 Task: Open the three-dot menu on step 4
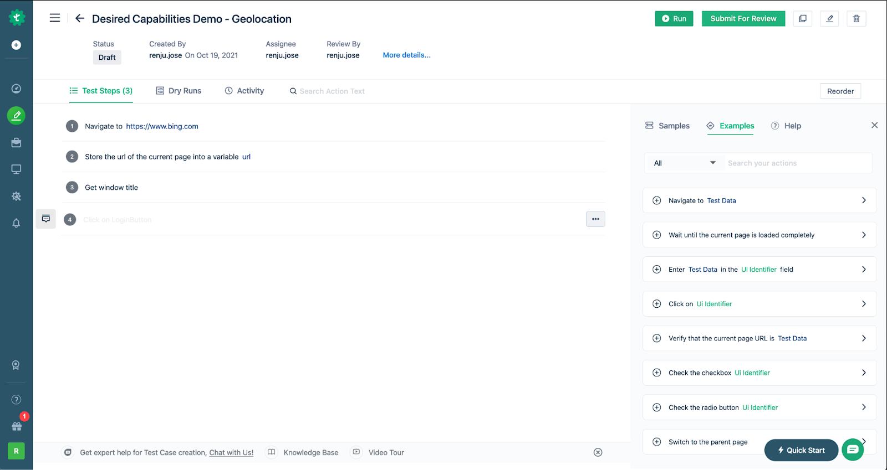click(x=595, y=219)
